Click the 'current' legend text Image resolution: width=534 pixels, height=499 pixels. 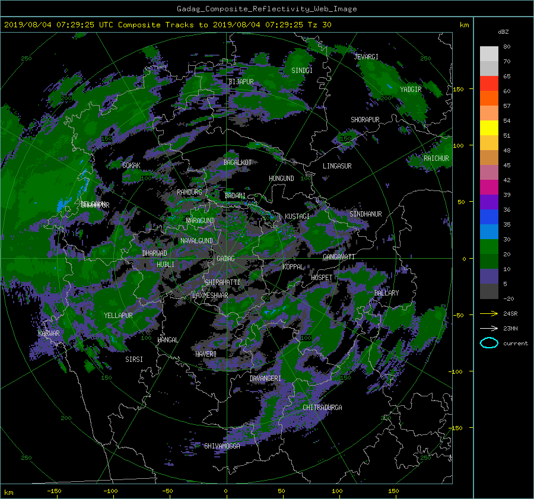[516, 344]
